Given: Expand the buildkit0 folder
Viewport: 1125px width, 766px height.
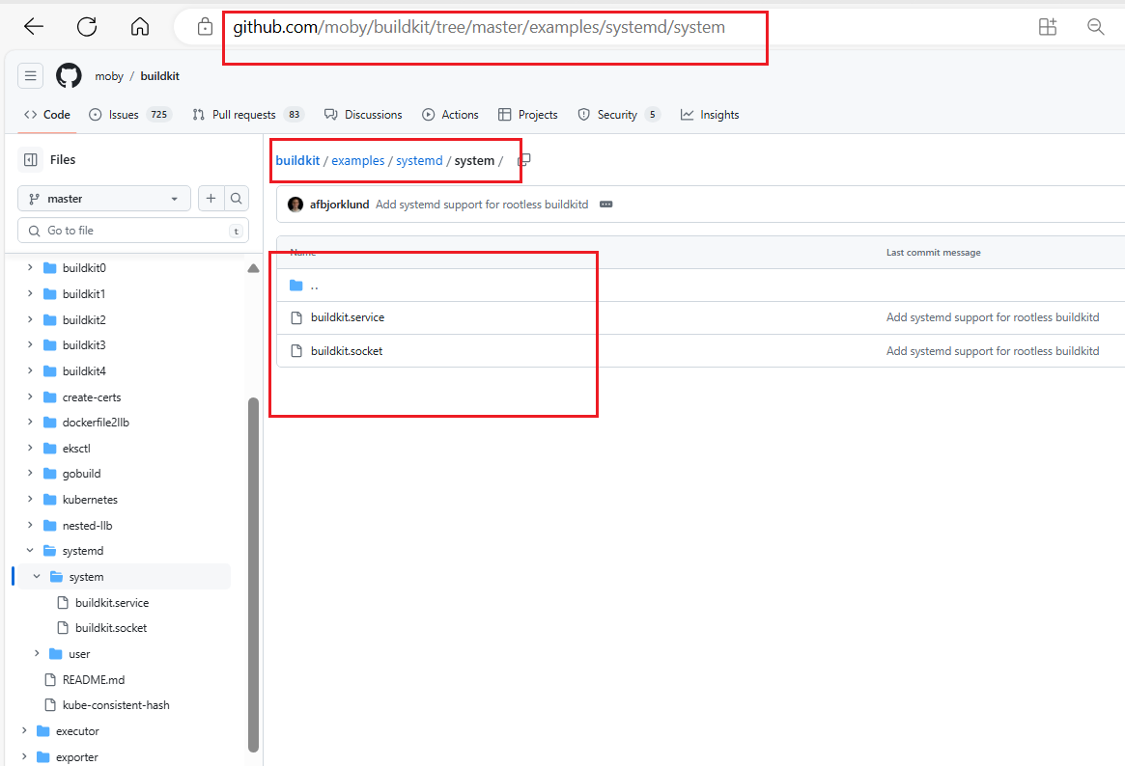Looking at the screenshot, I should pos(29,268).
